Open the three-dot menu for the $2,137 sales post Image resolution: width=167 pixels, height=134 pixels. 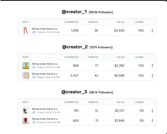[x=152, y=111]
